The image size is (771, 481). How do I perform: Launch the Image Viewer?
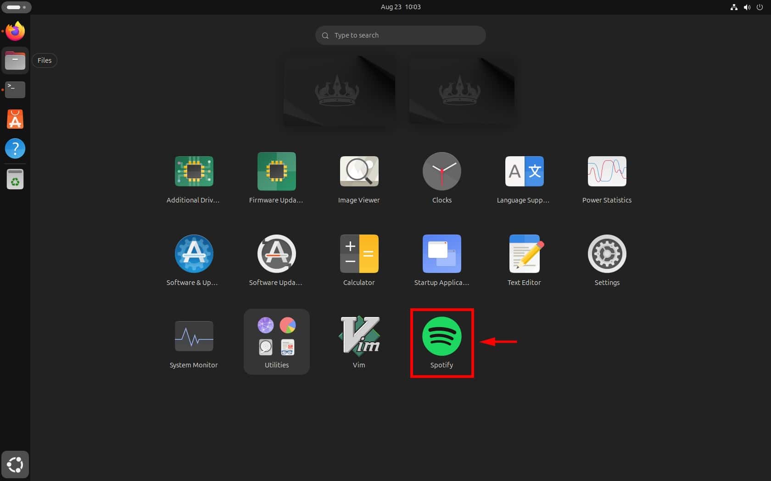[x=358, y=171]
